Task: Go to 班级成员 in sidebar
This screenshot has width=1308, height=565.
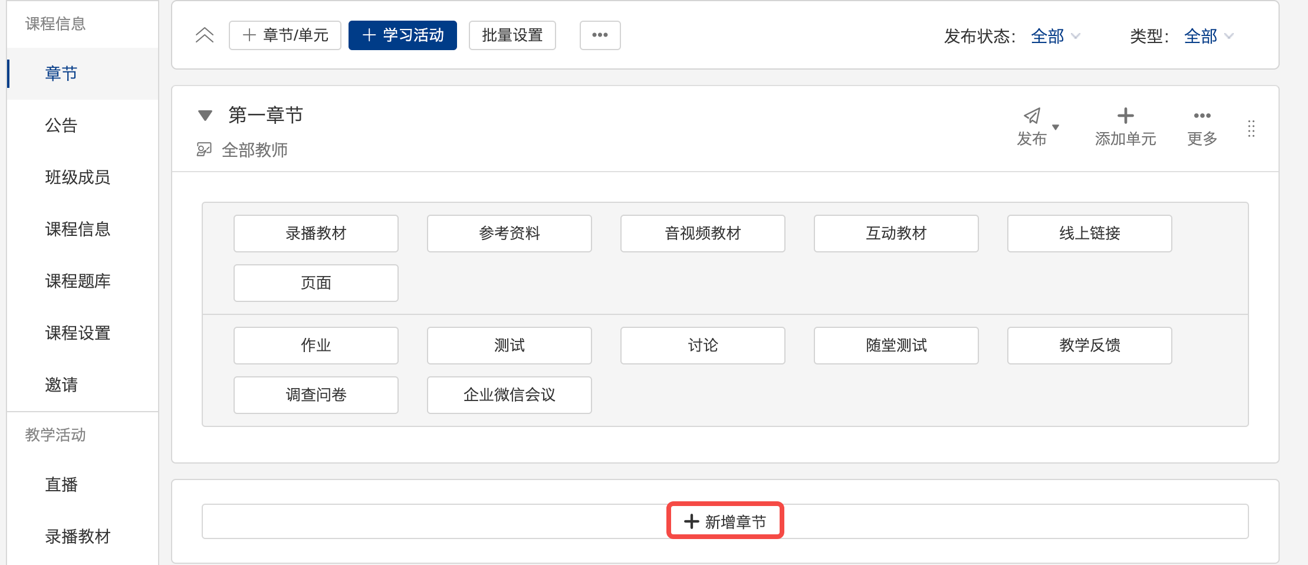Action: (x=78, y=177)
